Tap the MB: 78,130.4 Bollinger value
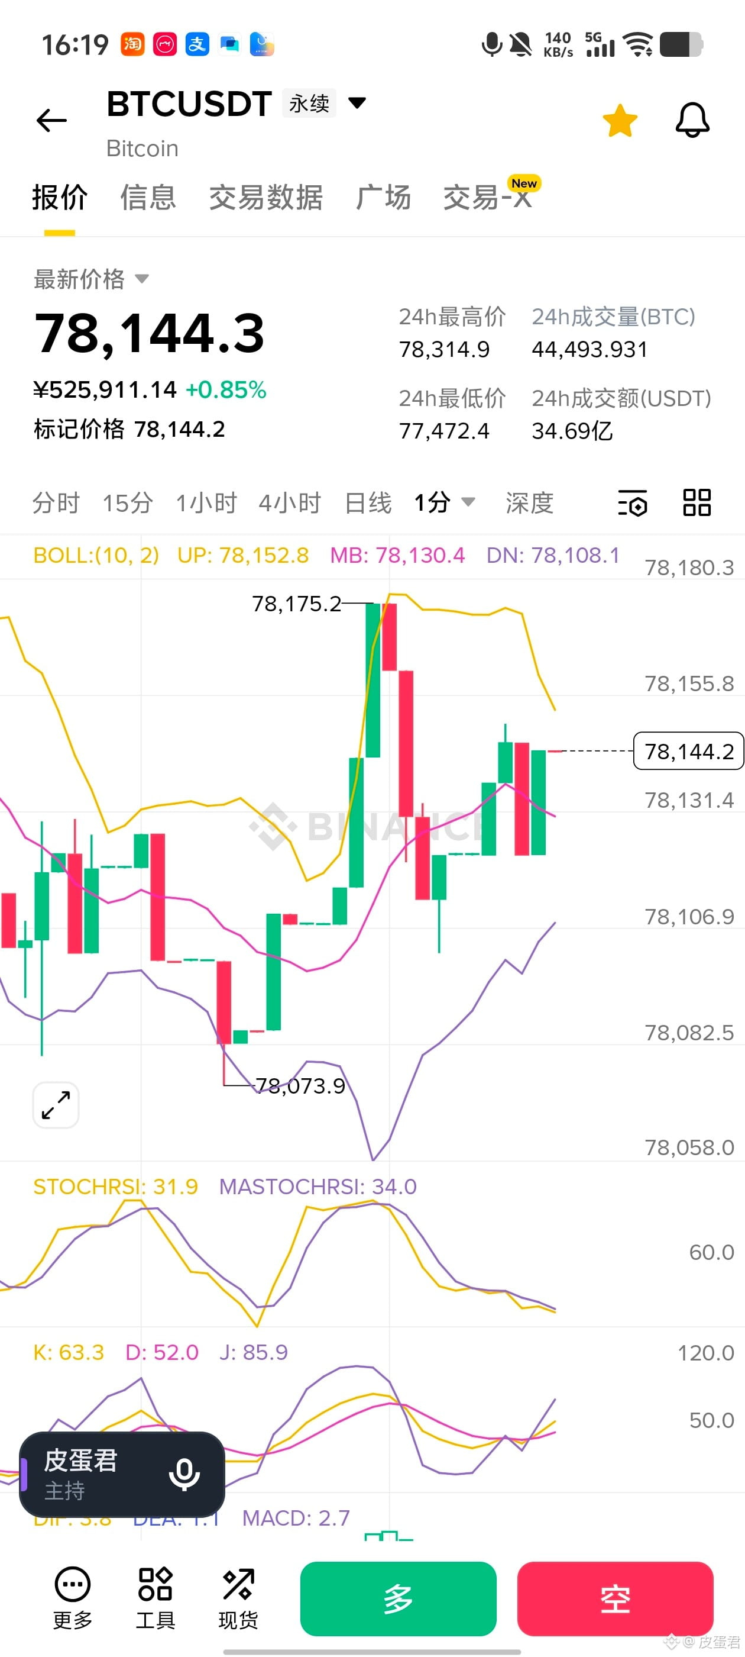The height and width of the screenshot is (1657, 745). point(397,555)
